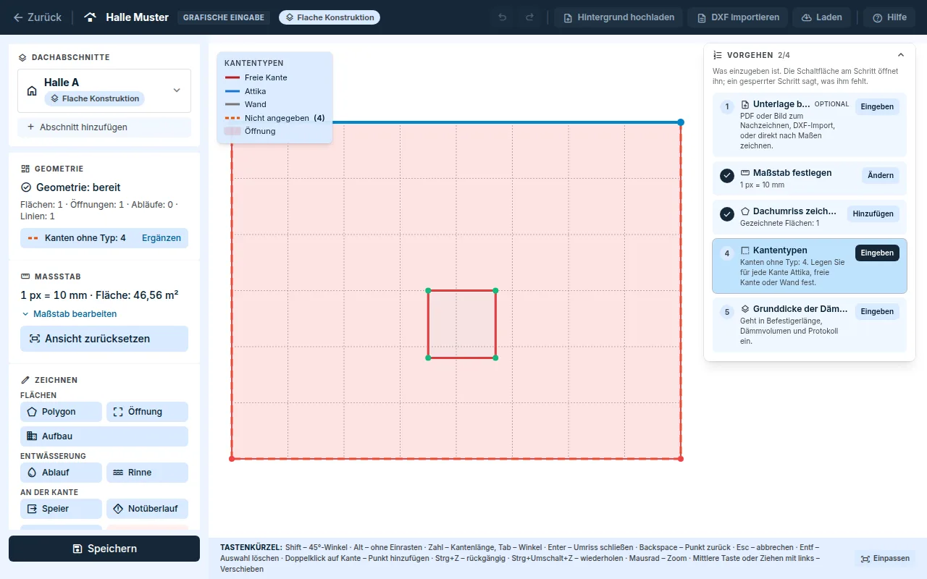Go back with Zurück arrow
927x579 pixels.
point(37,17)
